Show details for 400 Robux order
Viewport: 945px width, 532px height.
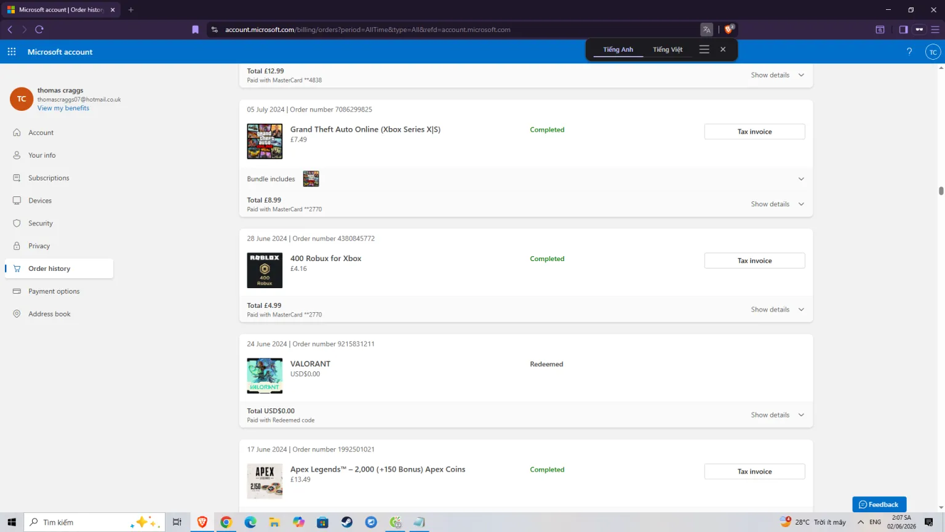(x=778, y=310)
